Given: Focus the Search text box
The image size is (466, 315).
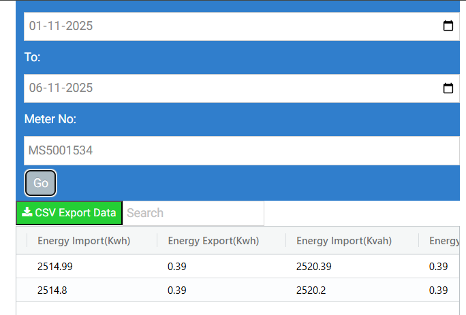Looking at the screenshot, I should click(x=193, y=213).
